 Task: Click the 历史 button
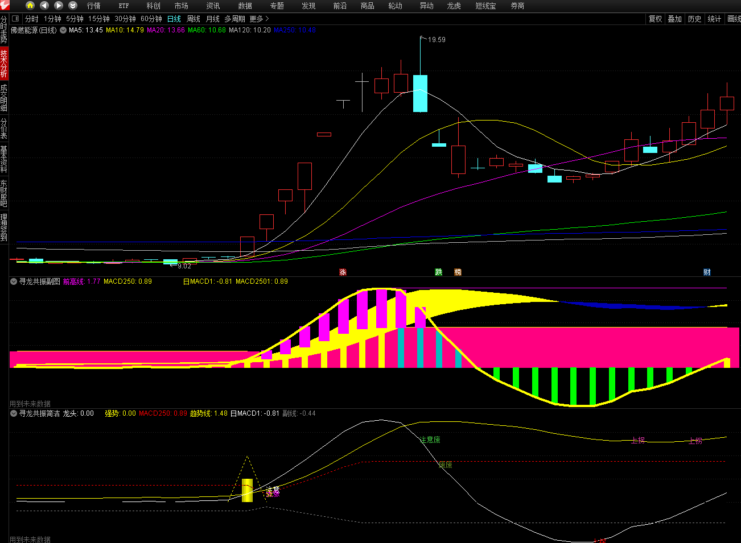694,19
